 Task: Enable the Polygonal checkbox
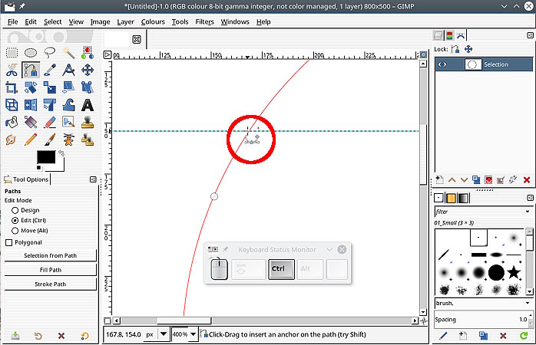(x=9, y=242)
